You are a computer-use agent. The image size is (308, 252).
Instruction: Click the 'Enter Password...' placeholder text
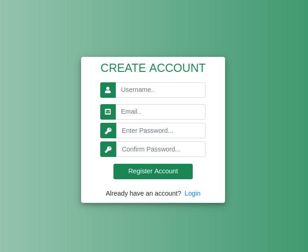(147, 131)
